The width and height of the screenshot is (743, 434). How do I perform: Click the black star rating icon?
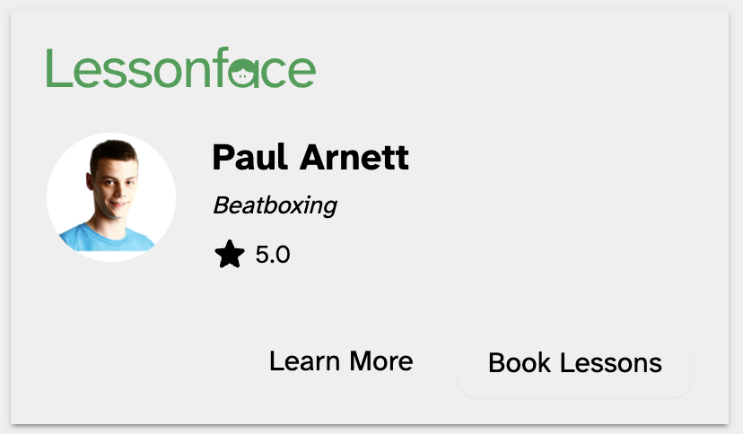[230, 256]
